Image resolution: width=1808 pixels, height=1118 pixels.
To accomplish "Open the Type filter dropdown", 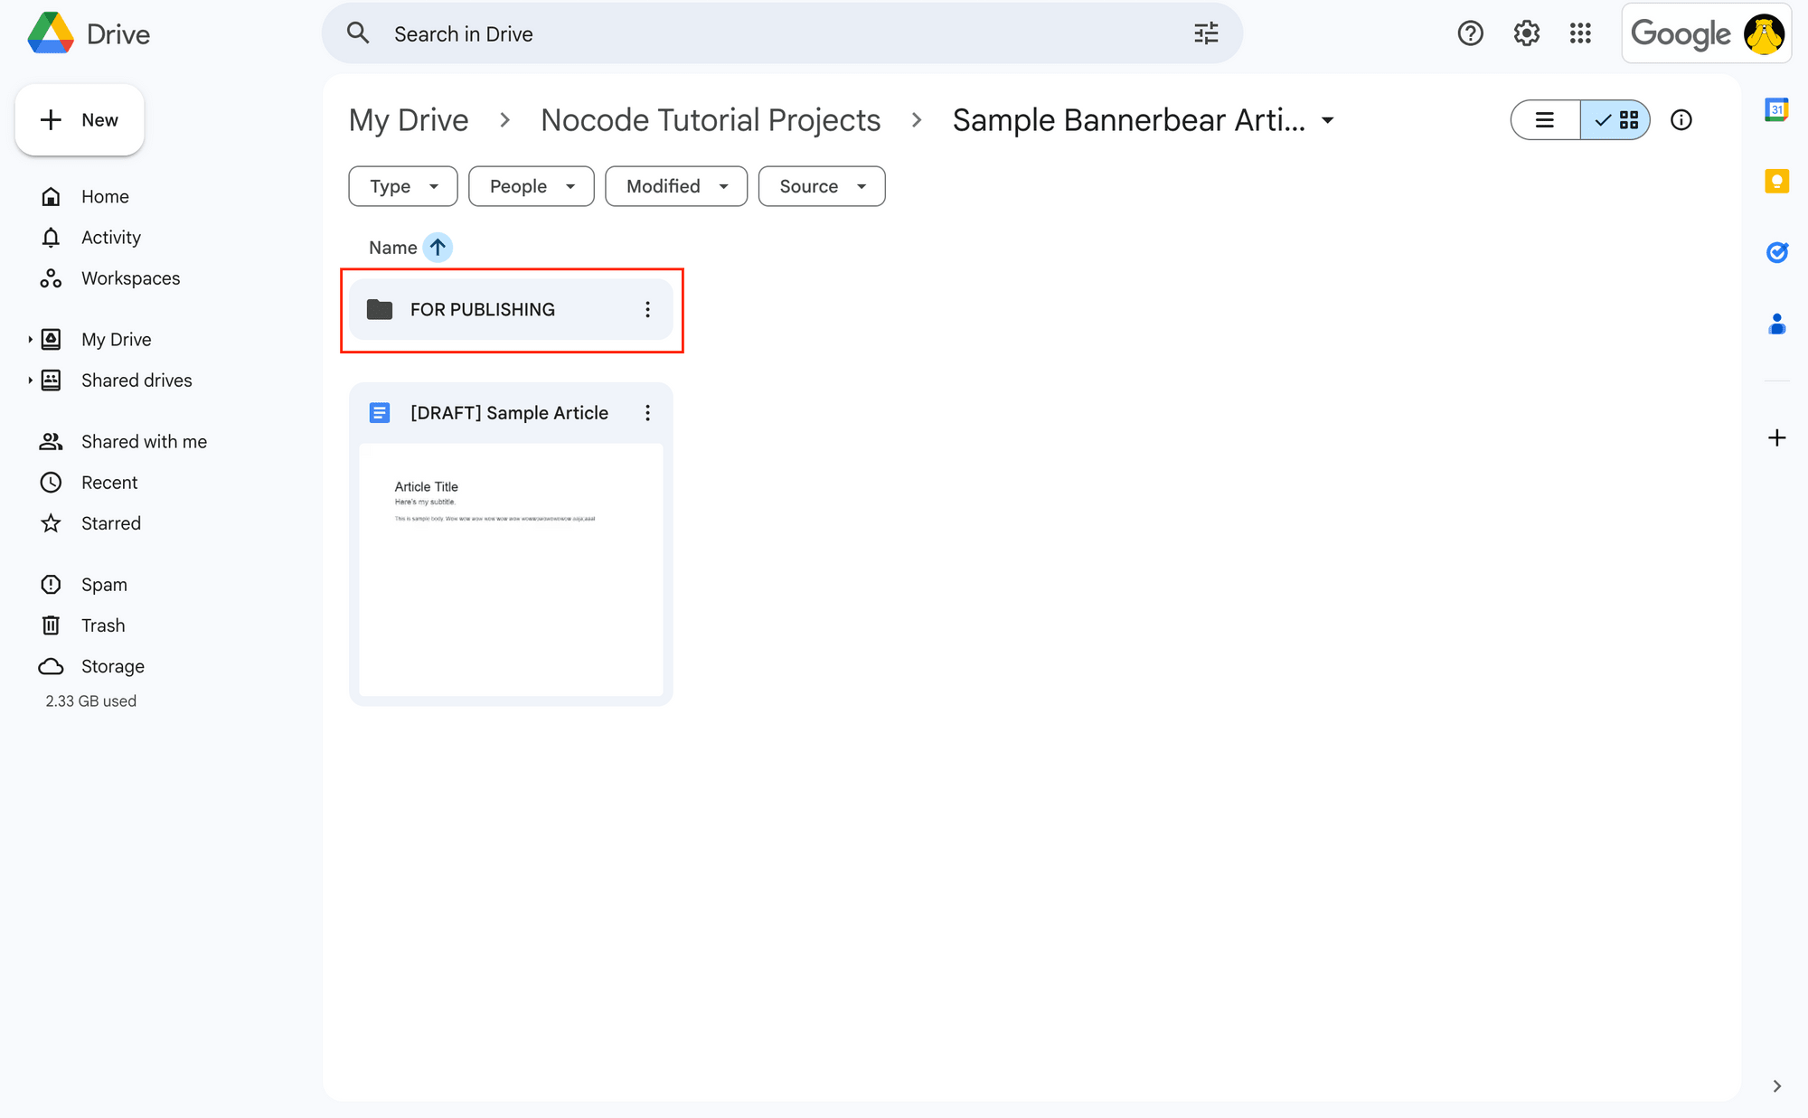I will pos(403,186).
